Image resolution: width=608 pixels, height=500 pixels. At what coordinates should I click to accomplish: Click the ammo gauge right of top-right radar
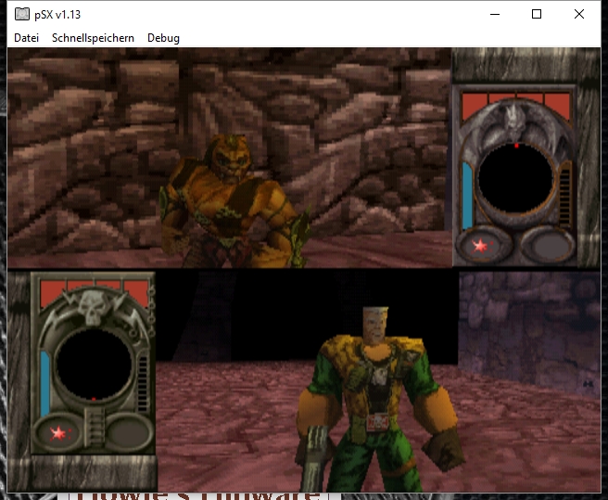click(565, 196)
